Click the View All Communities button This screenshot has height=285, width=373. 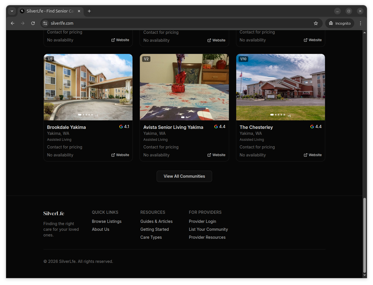coord(184,176)
